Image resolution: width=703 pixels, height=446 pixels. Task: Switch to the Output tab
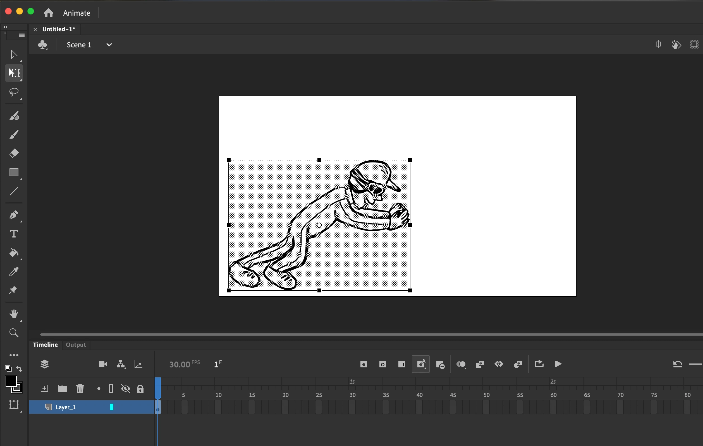point(76,345)
